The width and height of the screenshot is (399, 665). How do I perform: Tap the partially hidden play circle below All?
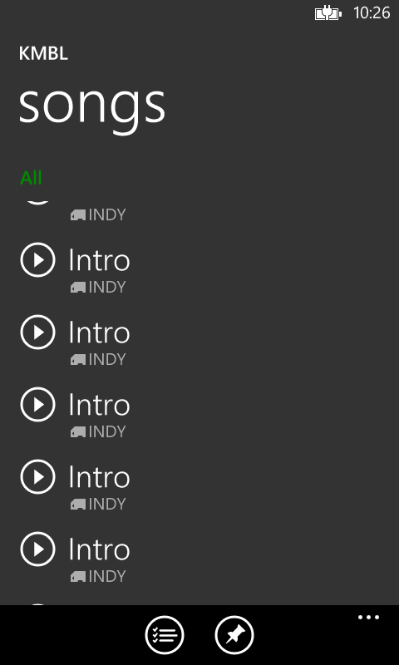37,202
